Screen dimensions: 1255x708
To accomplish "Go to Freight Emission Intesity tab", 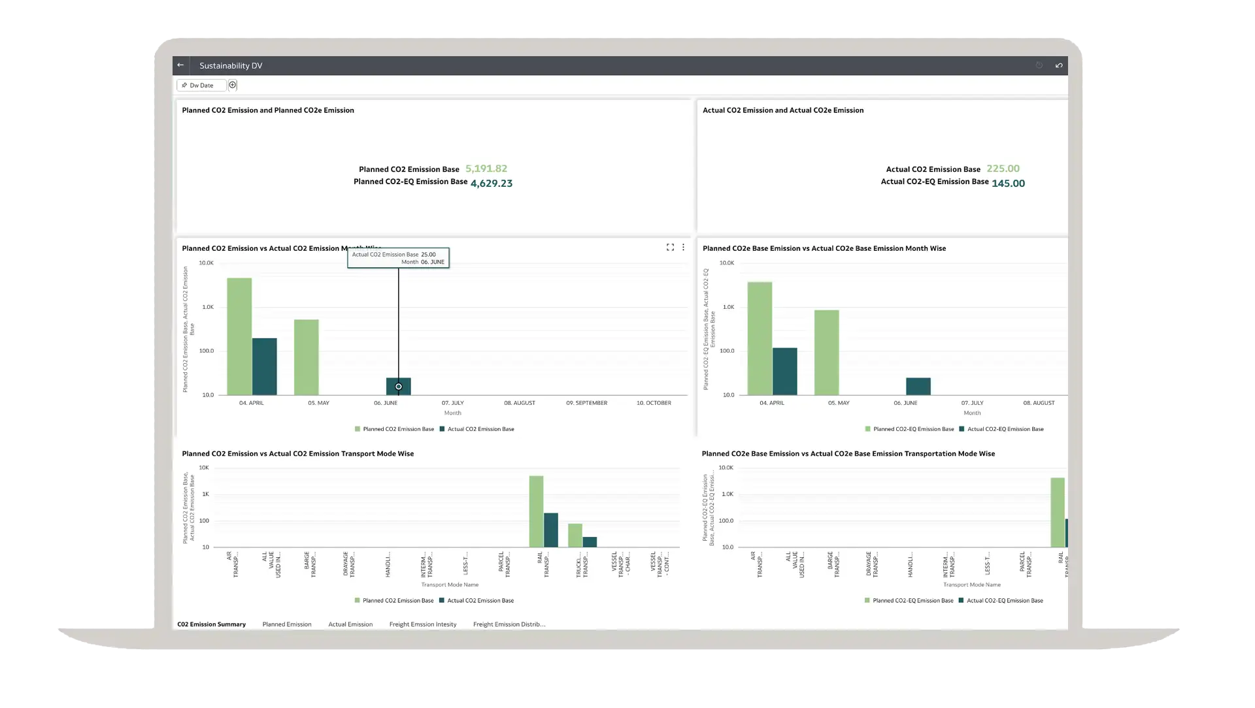I will 422,624.
